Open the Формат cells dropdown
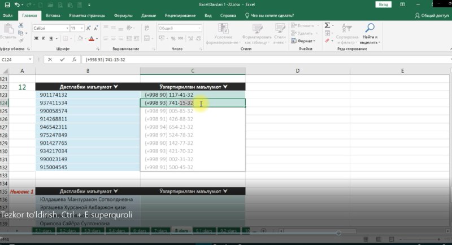The height and width of the screenshot is (245, 452). (x=303, y=41)
